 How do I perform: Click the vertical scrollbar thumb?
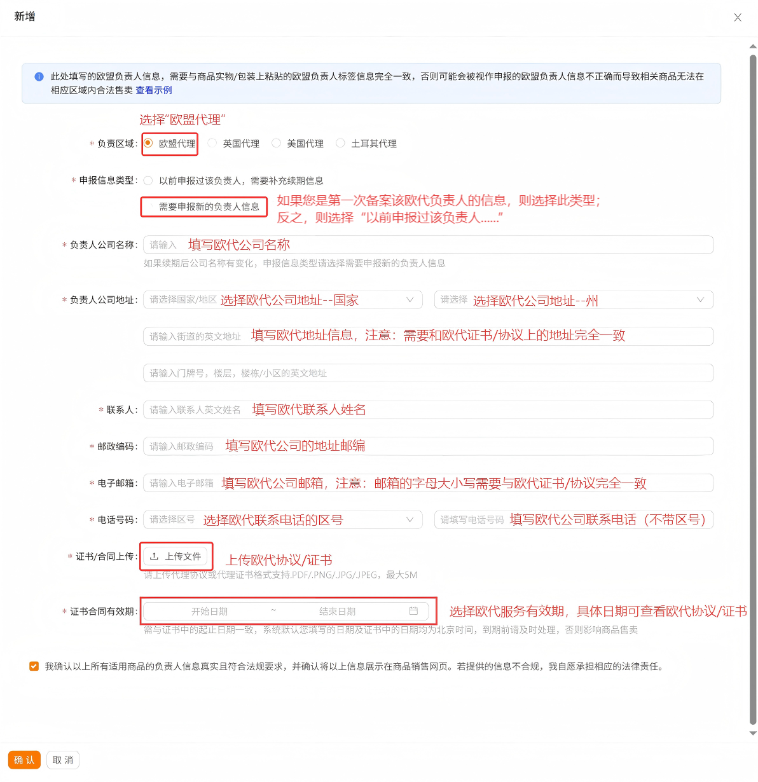753,389
